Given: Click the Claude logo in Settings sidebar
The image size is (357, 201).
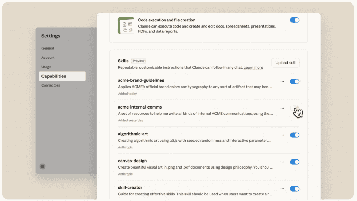Looking at the screenshot, I should coord(43,166).
